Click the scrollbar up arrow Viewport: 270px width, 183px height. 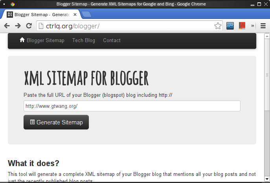[267, 36]
